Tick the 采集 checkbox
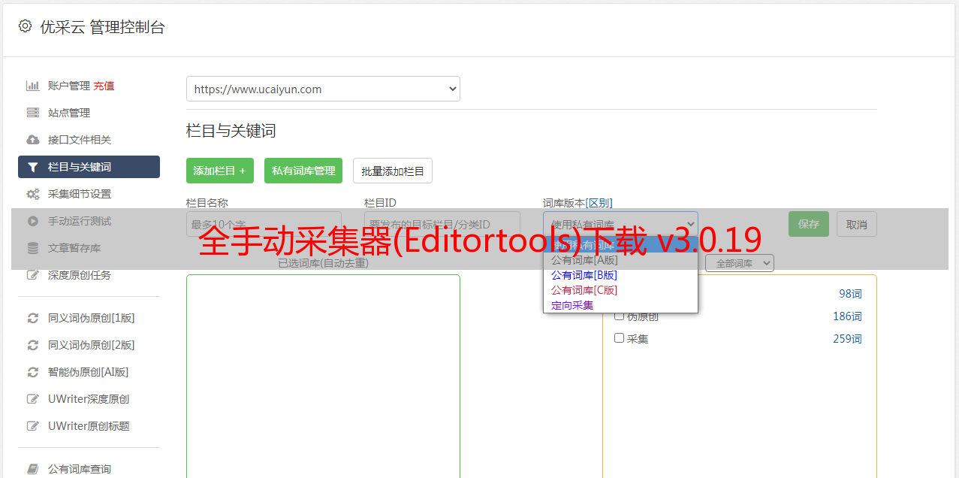The width and height of the screenshot is (959, 478). (620, 338)
